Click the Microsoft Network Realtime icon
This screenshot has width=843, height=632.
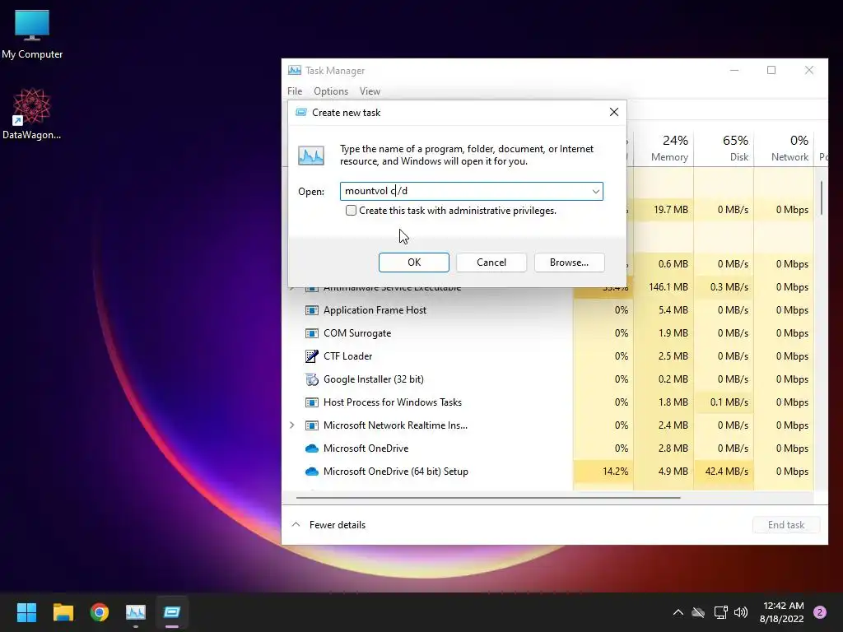tap(311, 425)
